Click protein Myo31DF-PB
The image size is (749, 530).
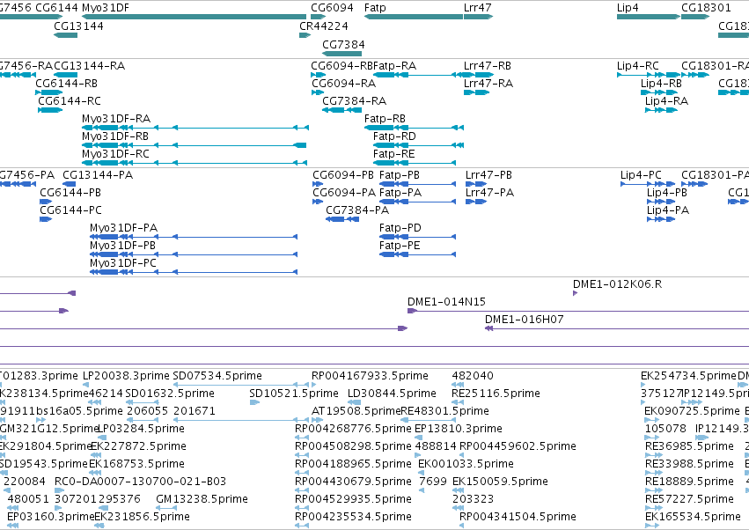[x=122, y=246]
